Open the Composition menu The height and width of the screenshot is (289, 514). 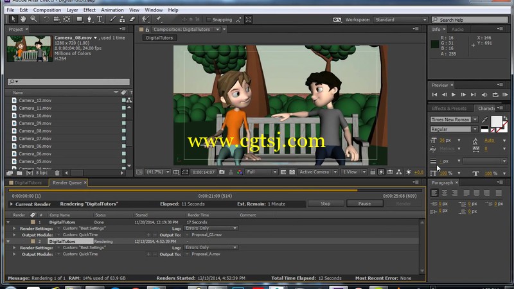pyautogui.click(x=47, y=10)
